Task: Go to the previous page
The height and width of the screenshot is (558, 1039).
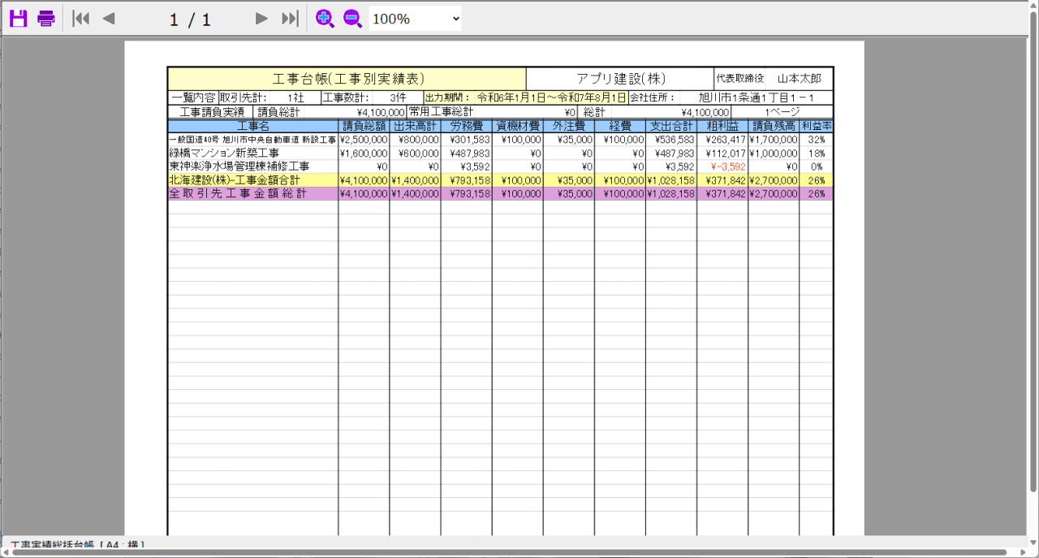Action: click(109, 19)
